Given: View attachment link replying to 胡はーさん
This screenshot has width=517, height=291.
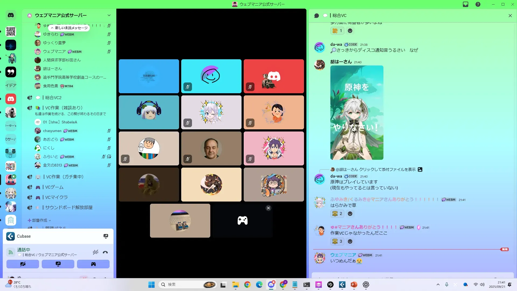Looking at the screenshot, I should click(387, 169).
